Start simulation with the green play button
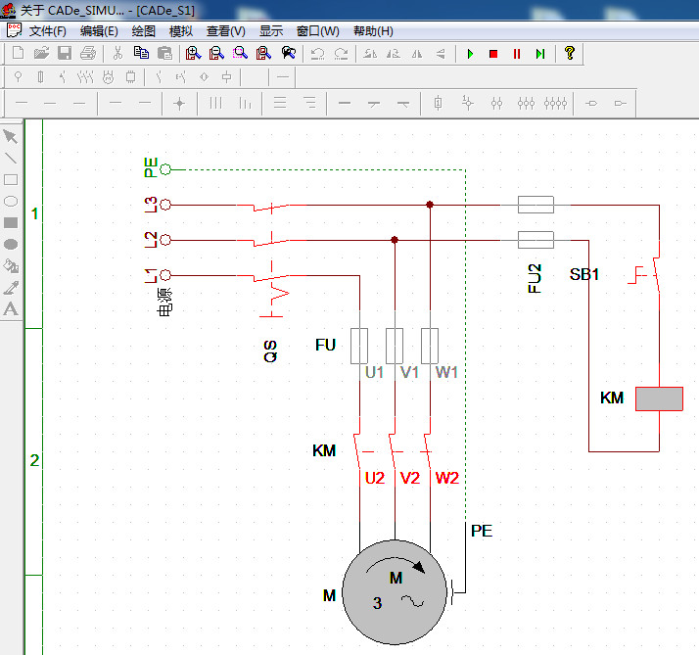699x655 pixels. click(470, 54)
